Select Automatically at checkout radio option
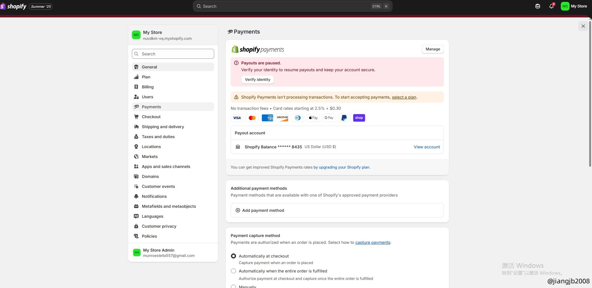 tap(233, 256)
